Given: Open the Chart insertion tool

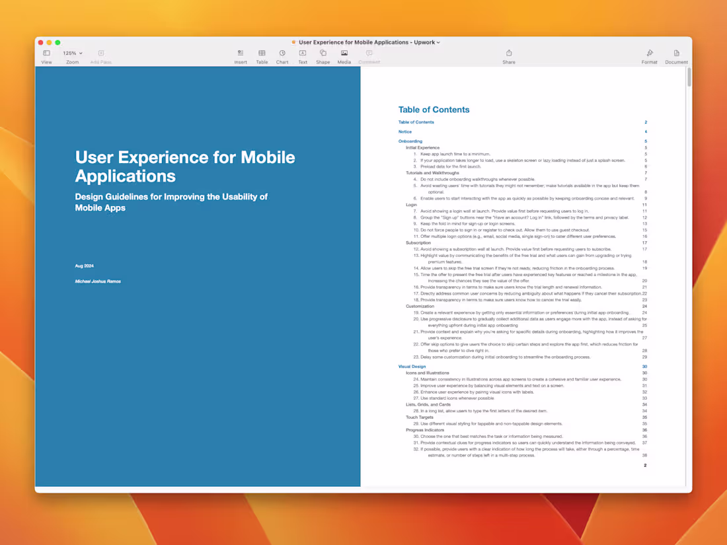Looking at the screenshot, I should (282, 54).
